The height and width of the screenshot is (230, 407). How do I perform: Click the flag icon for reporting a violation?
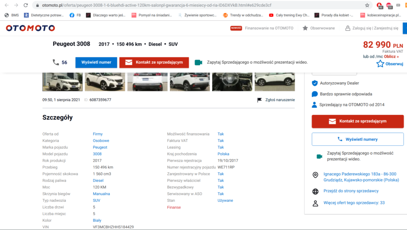259,100
